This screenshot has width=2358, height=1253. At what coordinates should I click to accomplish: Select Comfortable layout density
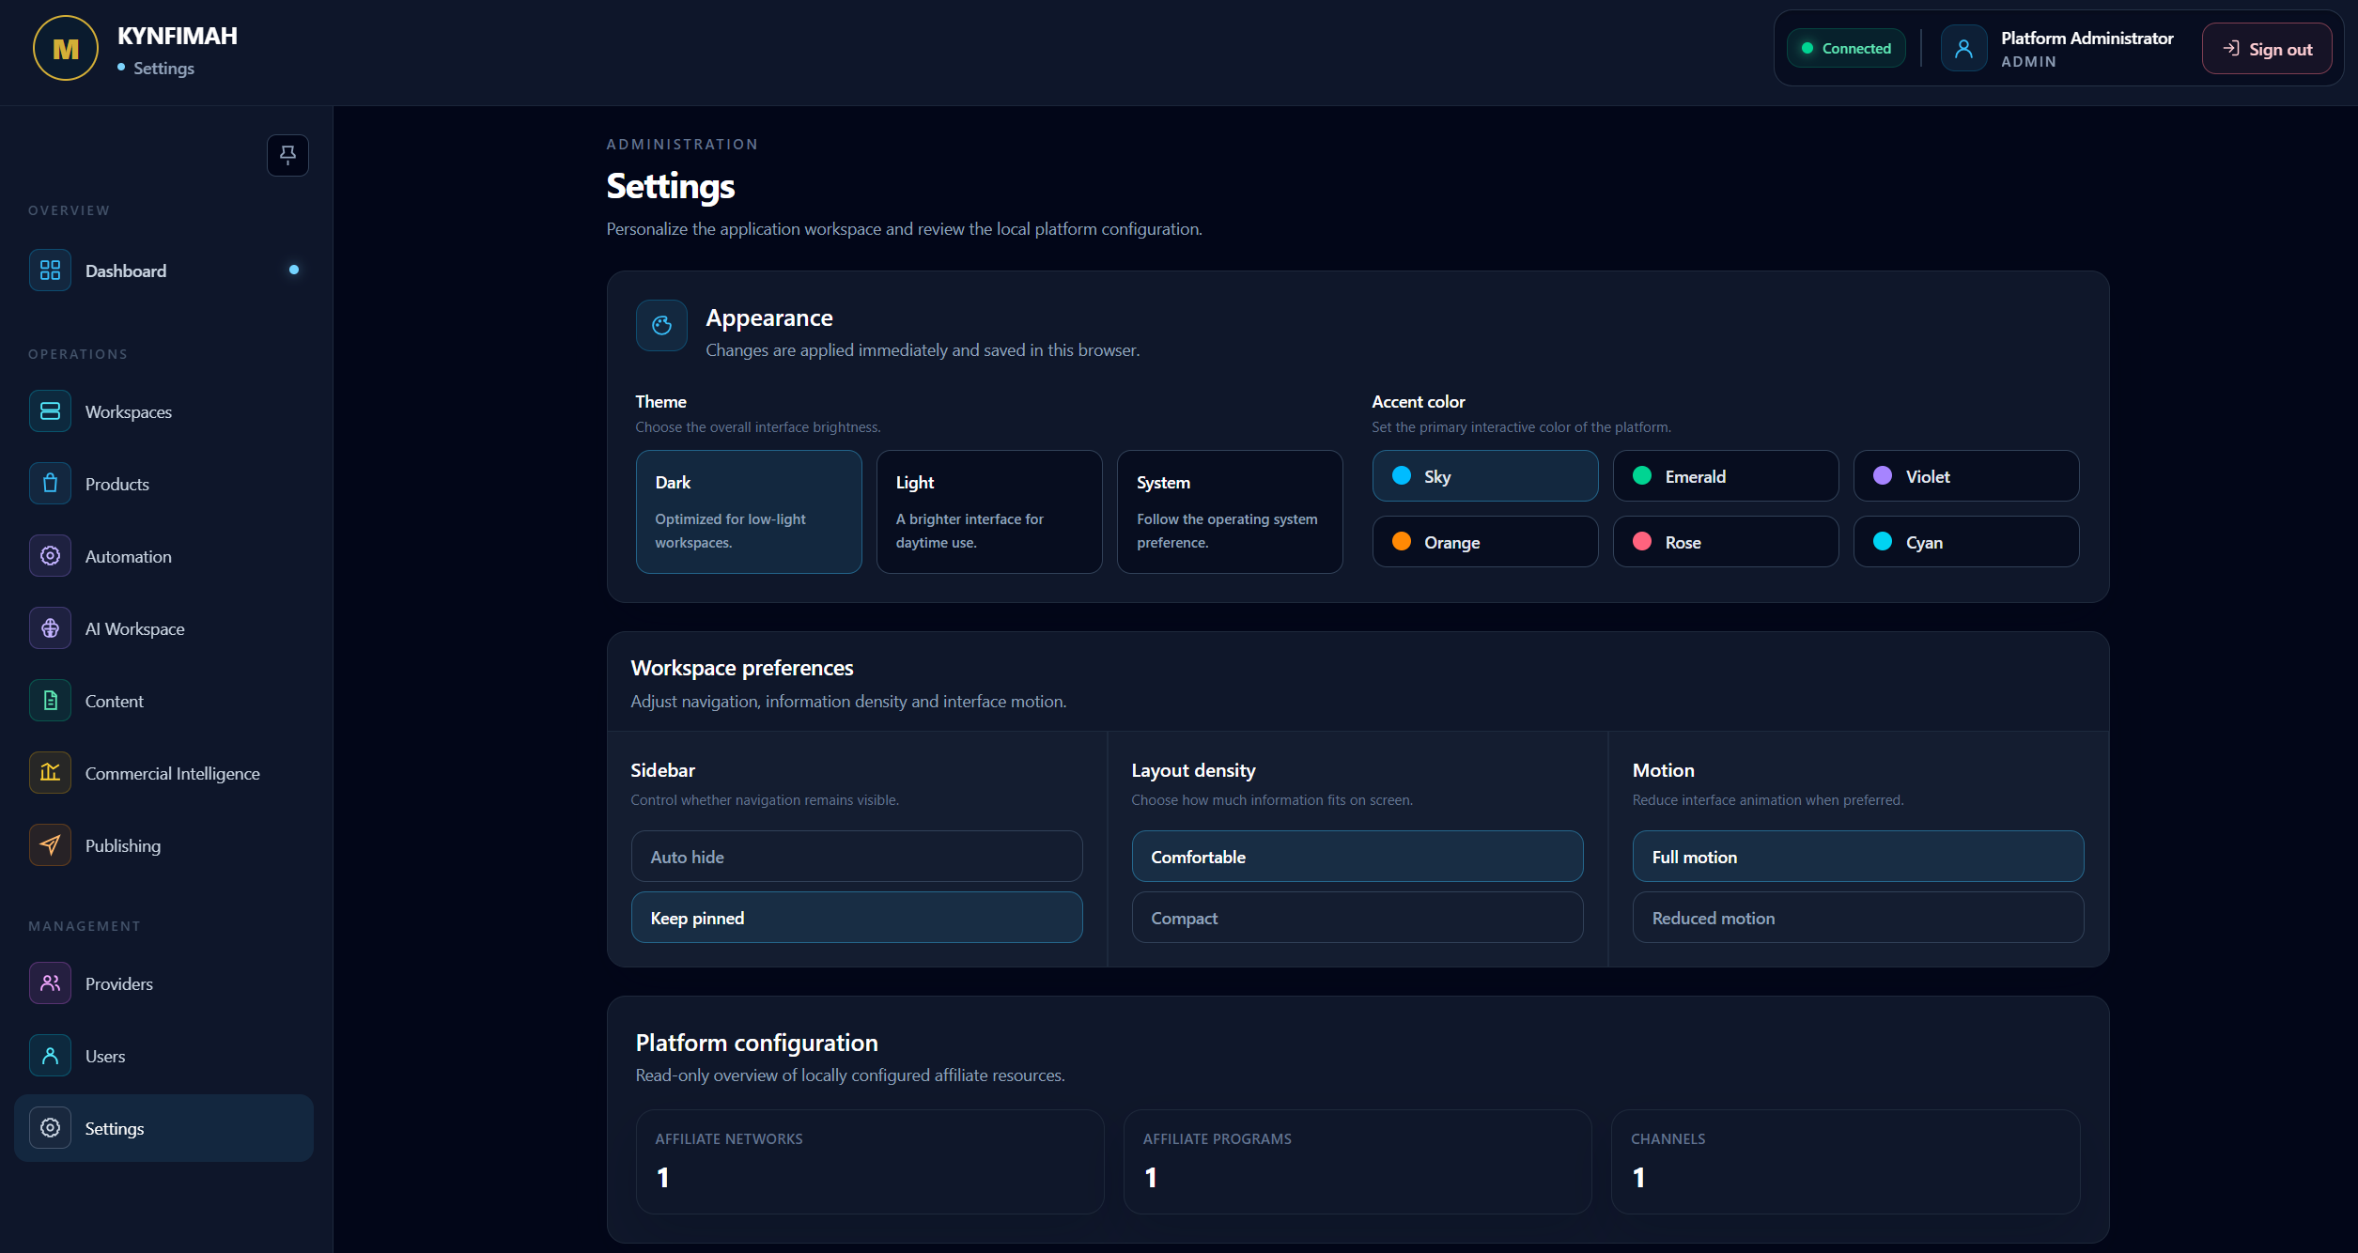click(x=1357, y=857)
